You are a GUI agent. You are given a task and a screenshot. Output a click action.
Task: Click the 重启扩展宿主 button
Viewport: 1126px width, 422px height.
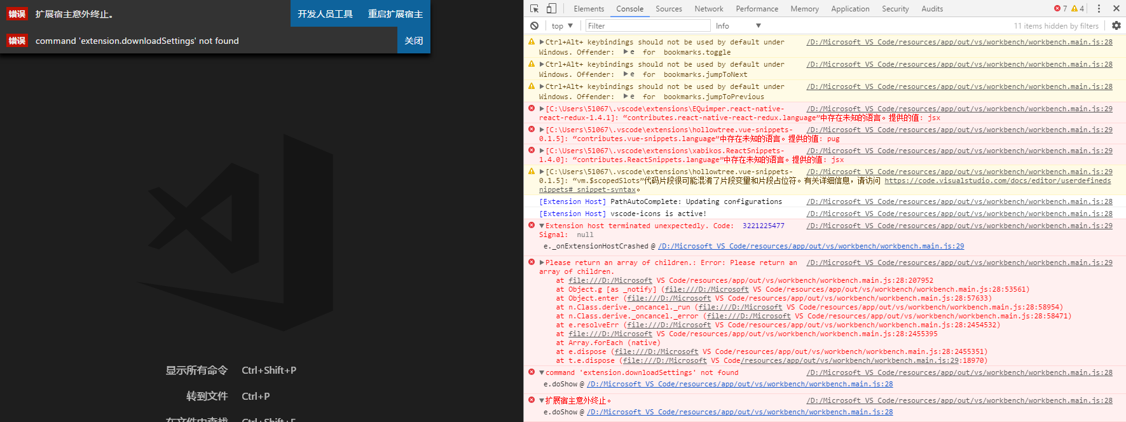395,13
